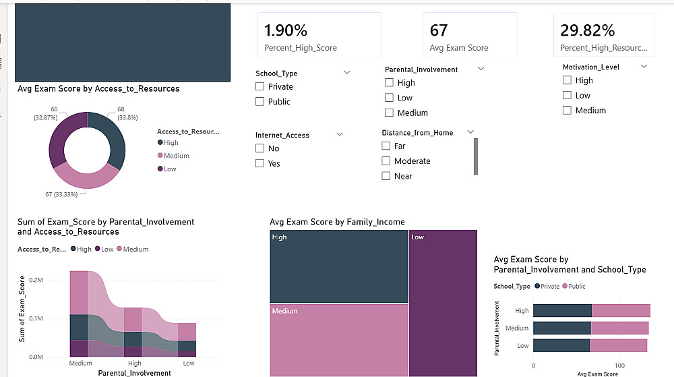Select Private bar segment for High involvement
The image size is (674, 377).
coord(562,311)
